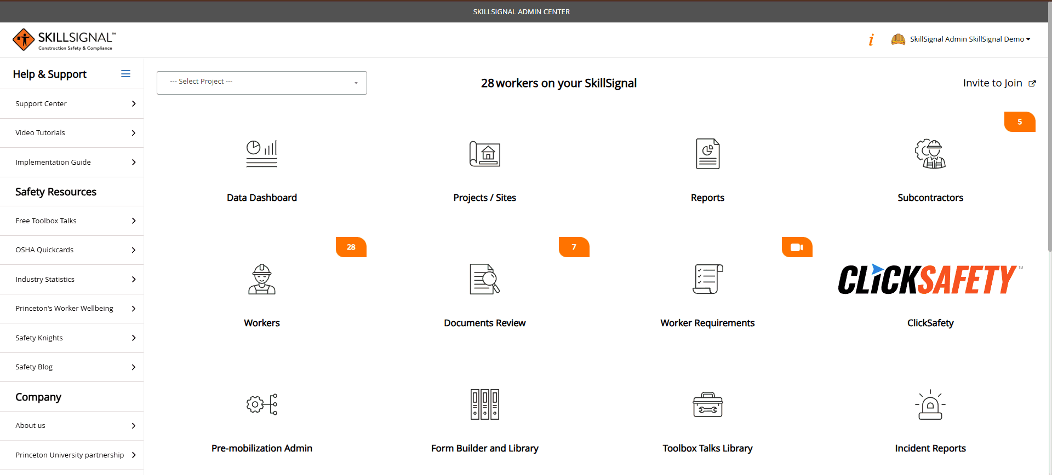Click the Workers badge showing 28

point(351,247)
